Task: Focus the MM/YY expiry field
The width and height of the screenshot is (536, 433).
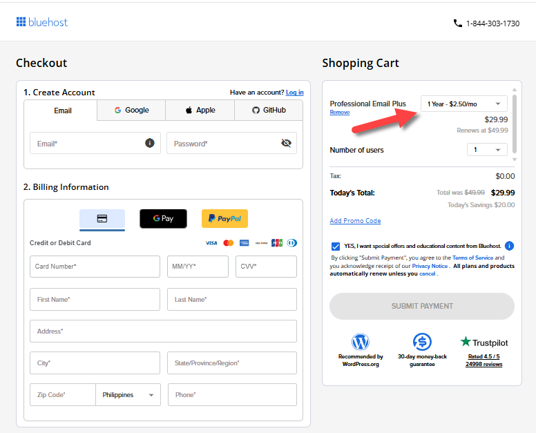Action: coord(198,267)
